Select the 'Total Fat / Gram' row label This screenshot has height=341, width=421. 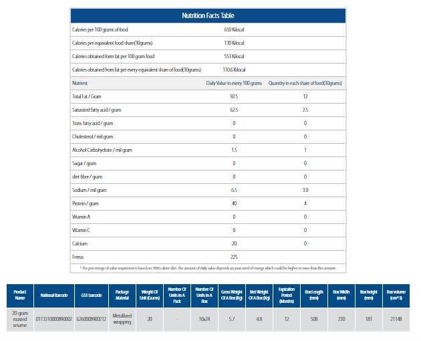(x=86, y=96)
